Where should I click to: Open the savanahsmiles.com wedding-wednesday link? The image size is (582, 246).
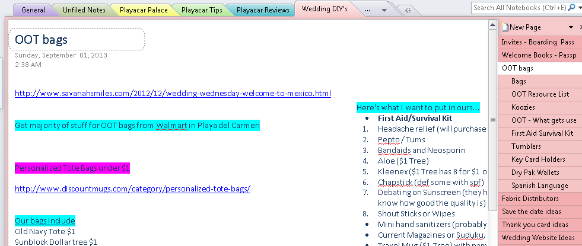pyautogui.click(x=173, y=93)
